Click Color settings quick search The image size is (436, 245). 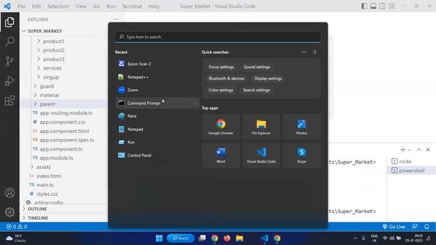click(221, 90)
